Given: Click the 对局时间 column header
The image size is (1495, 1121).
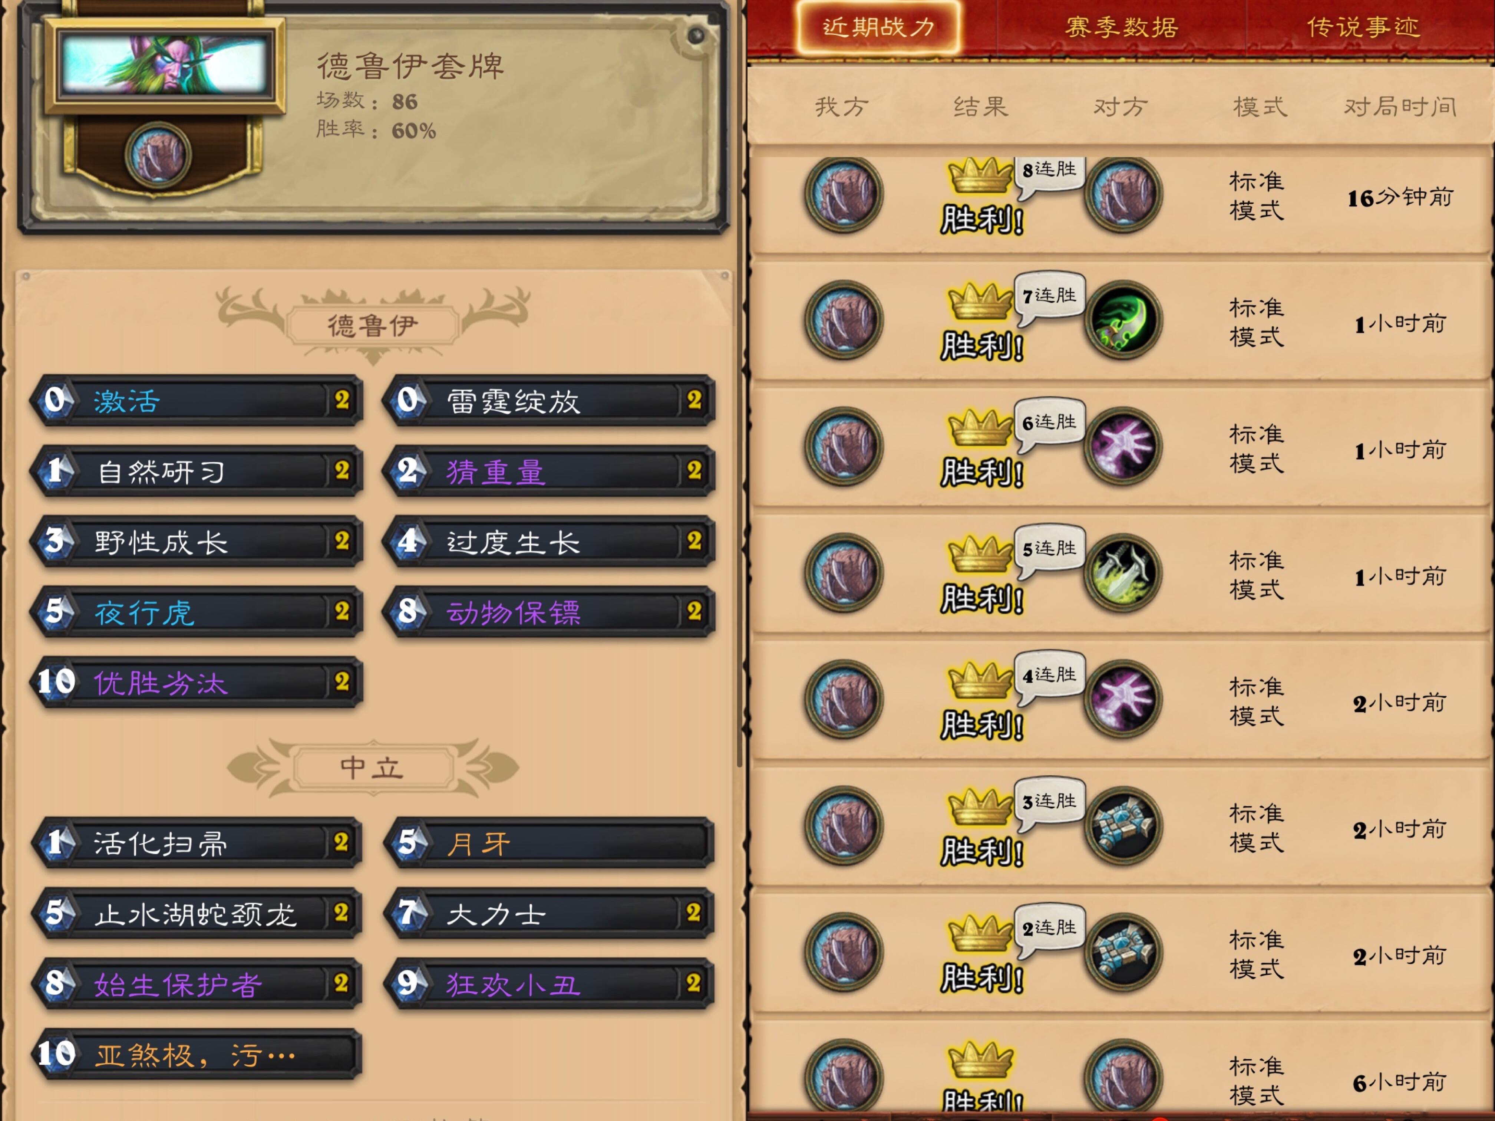Looking at the screenshot, I should coord(1400,107).
